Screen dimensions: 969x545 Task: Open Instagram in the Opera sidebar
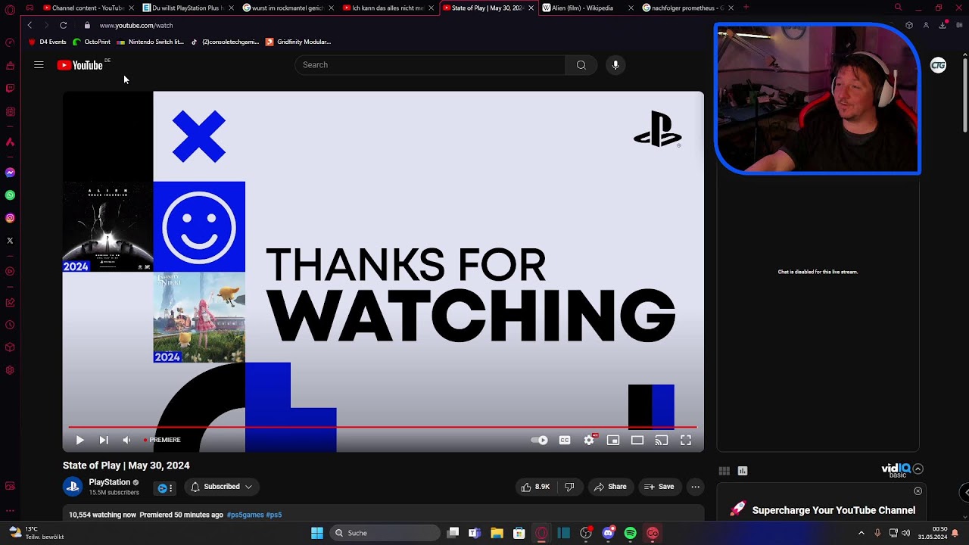(10, 218)
